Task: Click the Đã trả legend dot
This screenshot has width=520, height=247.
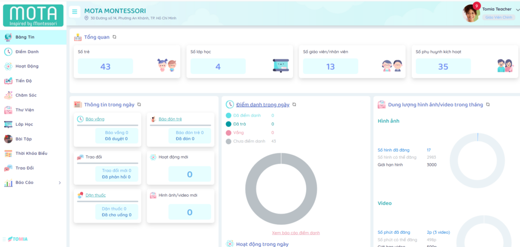Action: (229, 124)
